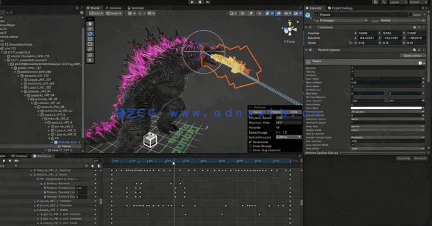The height and width of the screenshot is (226, 432).
Task: Switch to the Animator tab
Action: coord(113,8)
